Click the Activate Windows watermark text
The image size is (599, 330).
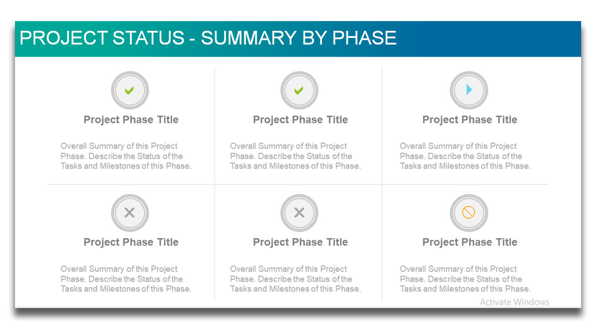point(514,302)
